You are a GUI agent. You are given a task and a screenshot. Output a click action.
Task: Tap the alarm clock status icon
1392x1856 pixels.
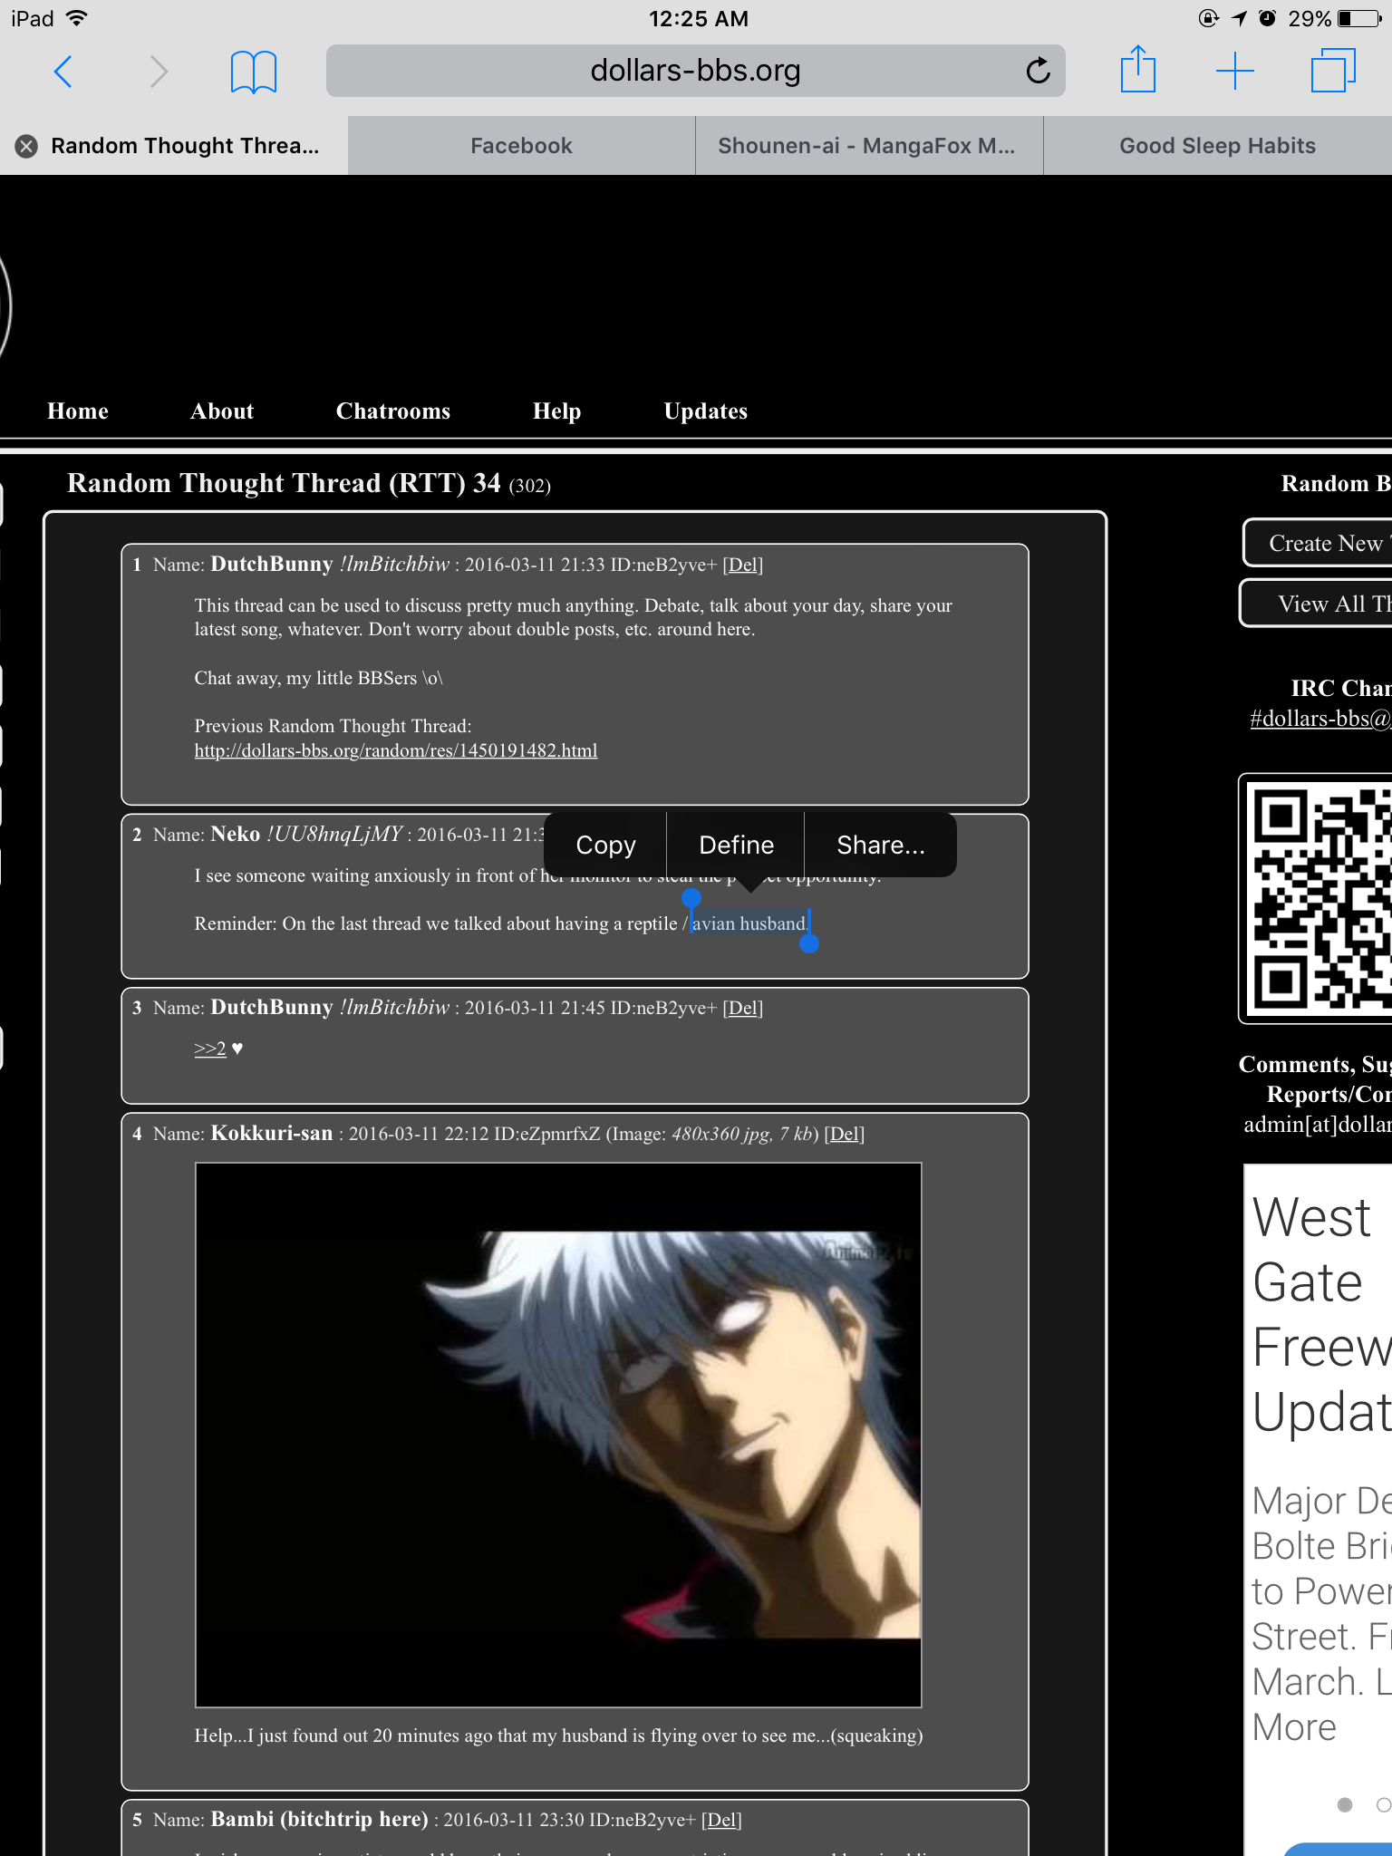click(1268, 18)
